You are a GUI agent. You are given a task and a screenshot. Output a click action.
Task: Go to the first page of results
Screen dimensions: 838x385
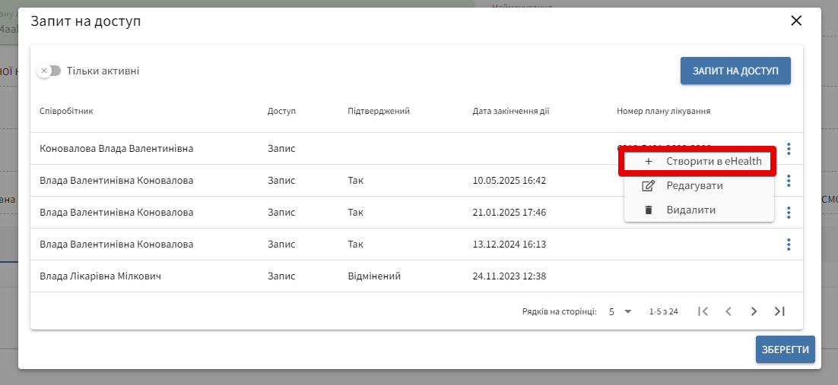pos(703,311)
